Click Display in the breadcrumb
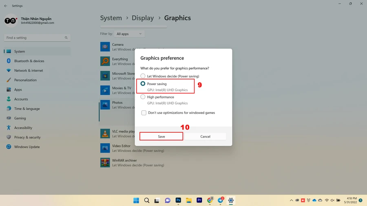The image size is (367, 206). click(143, 18)
